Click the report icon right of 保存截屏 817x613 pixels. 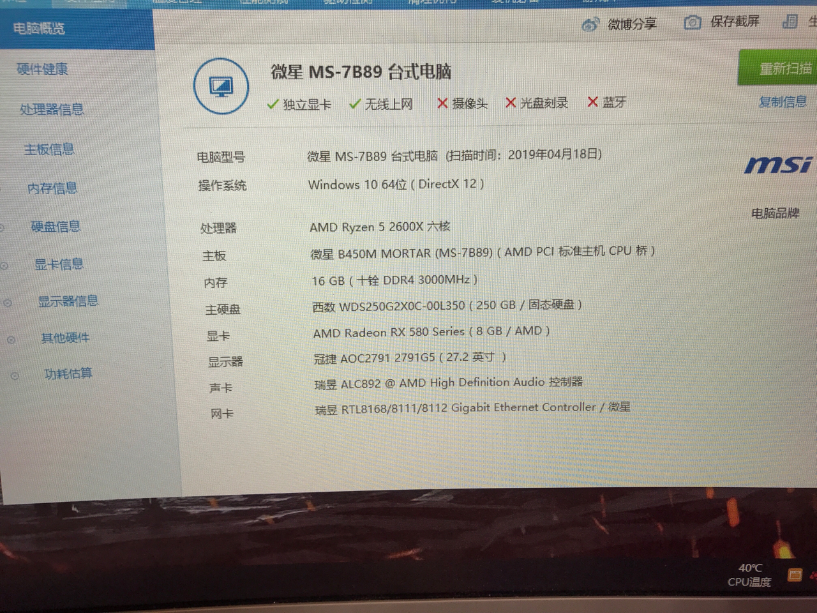789,22
